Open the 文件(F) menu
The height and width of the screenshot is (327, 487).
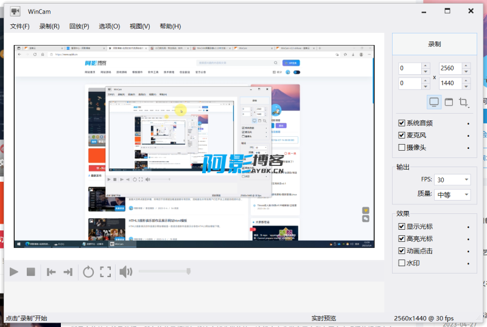(x=20, y=26)
